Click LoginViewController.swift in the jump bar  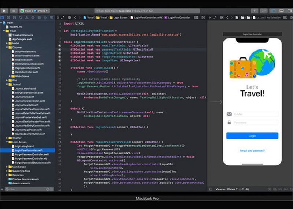point(146,18)
